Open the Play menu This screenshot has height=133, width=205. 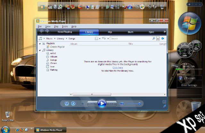(56, 26)
